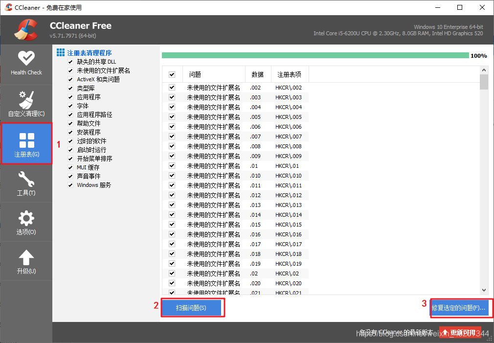Open 选项 gear icon
The width and height of the screenshot is (494, 343).
point(26,218)
